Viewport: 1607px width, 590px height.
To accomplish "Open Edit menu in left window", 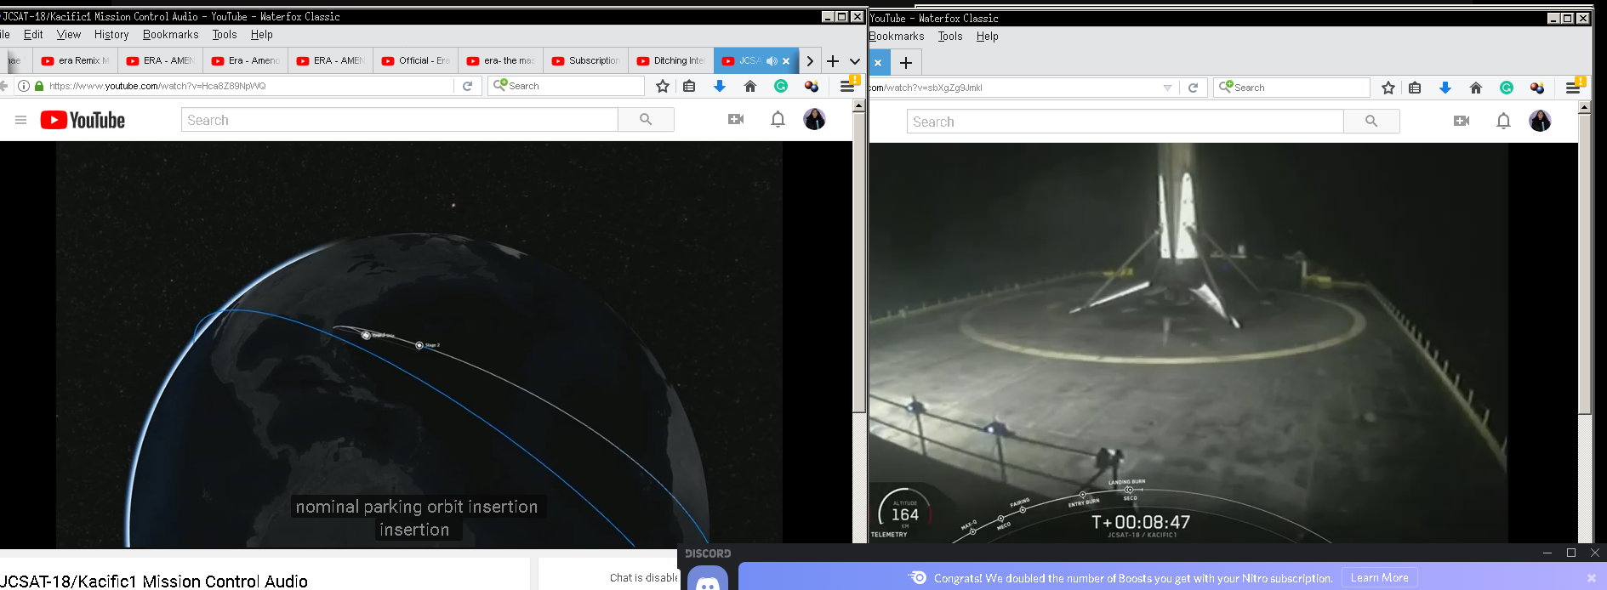I will pos(33,35).
